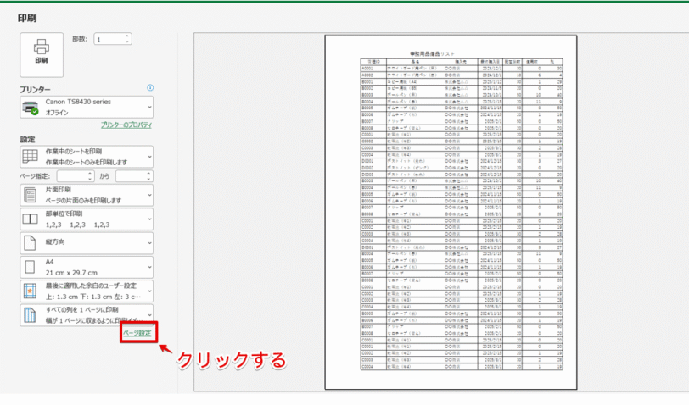Image resolution: width=689 pixels, height=405 pixels.
Task: Increase copies with the 部数 up arrow
Action: click(127, 36)
